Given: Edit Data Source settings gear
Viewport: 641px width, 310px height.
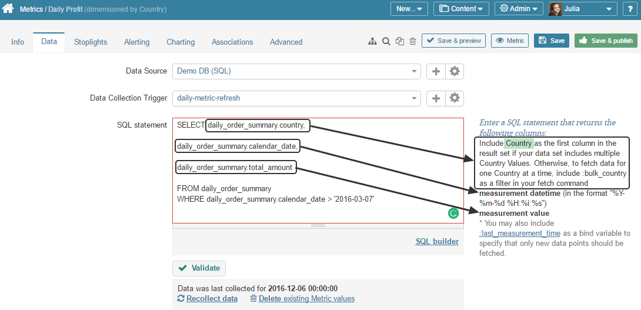Looking at the screenshot, I should pos(455,71).
